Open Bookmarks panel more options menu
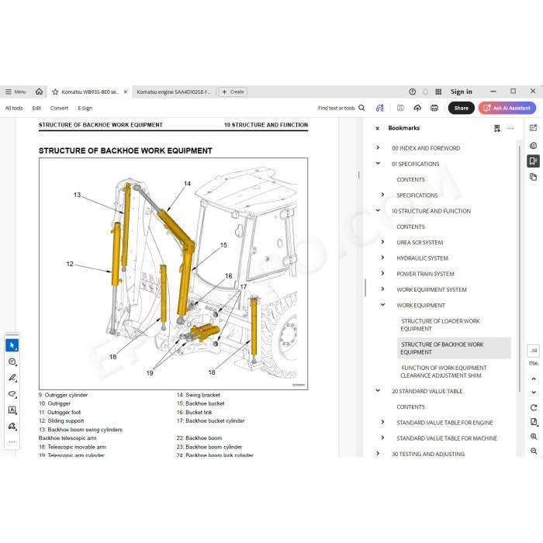Screen dimensions: 543x543 click(510, 129)
